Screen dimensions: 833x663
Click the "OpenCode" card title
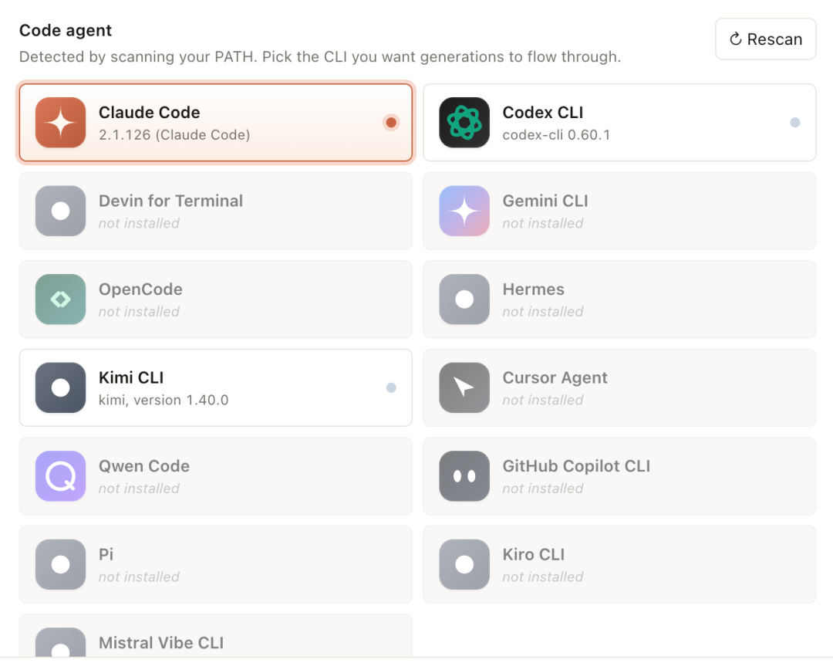[140, 289]
